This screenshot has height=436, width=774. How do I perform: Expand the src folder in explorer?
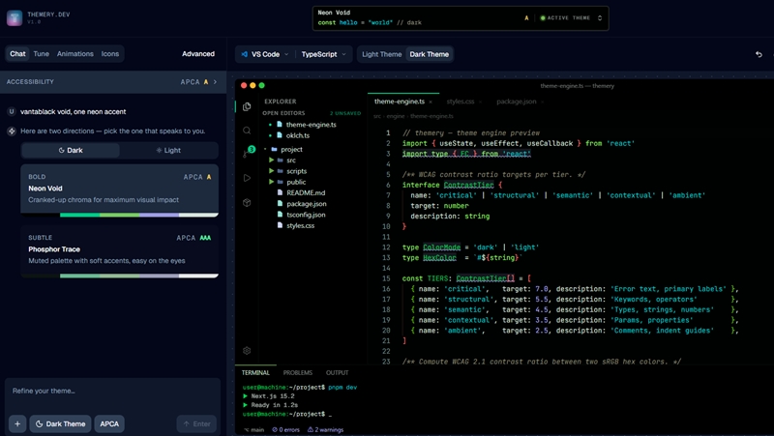pyautogui.click(x=290, y=160)
